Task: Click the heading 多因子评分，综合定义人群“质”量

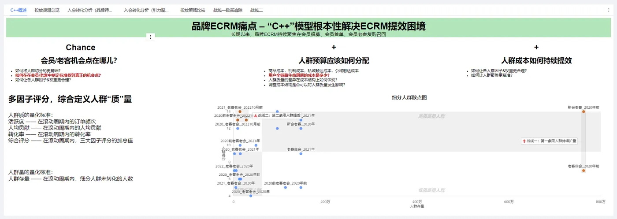Action: (x=70, y=99)
